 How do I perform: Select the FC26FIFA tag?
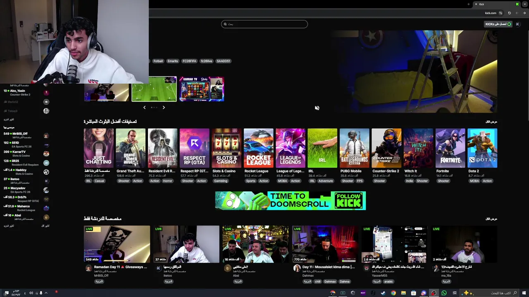189,61
